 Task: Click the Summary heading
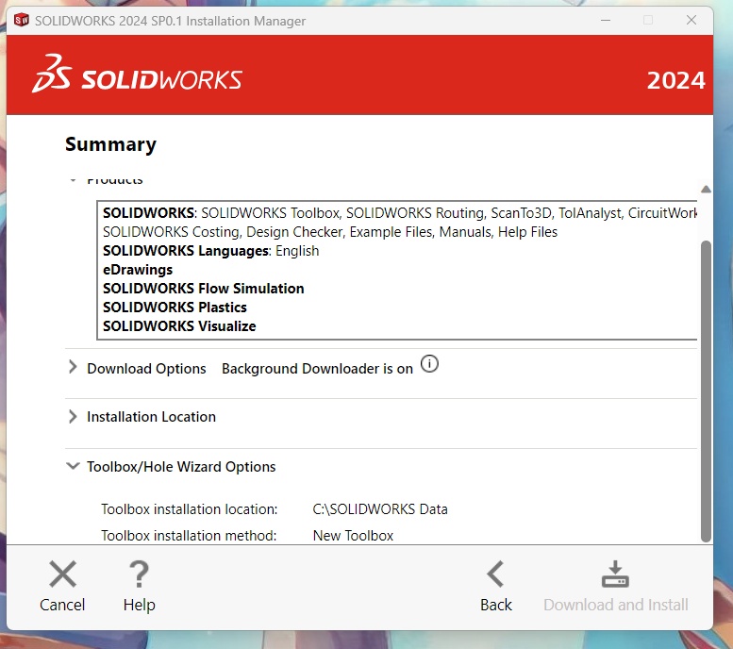[110, 144]
